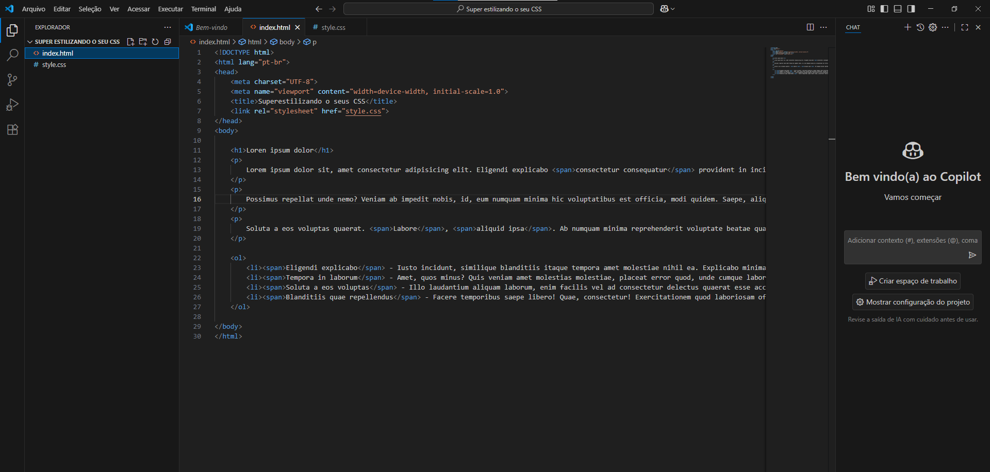The height and width of the screenshot is (472, 990).
Task: Open the body breadcrumb
Action: pyautogui.click(x=283, y=42)
